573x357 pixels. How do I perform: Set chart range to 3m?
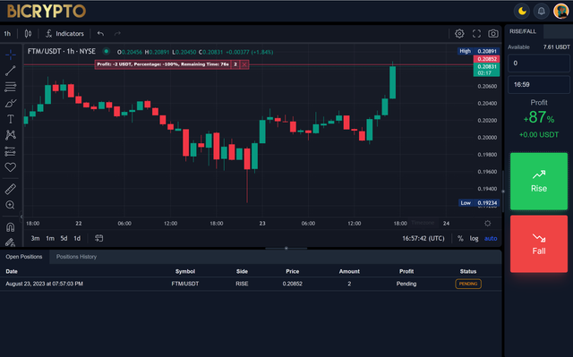35,238
